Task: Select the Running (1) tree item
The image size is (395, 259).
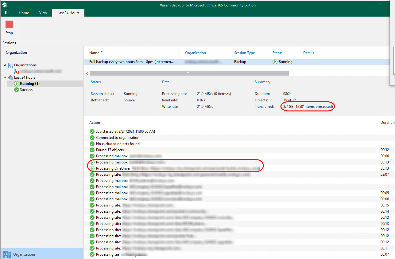Action: 30,84
